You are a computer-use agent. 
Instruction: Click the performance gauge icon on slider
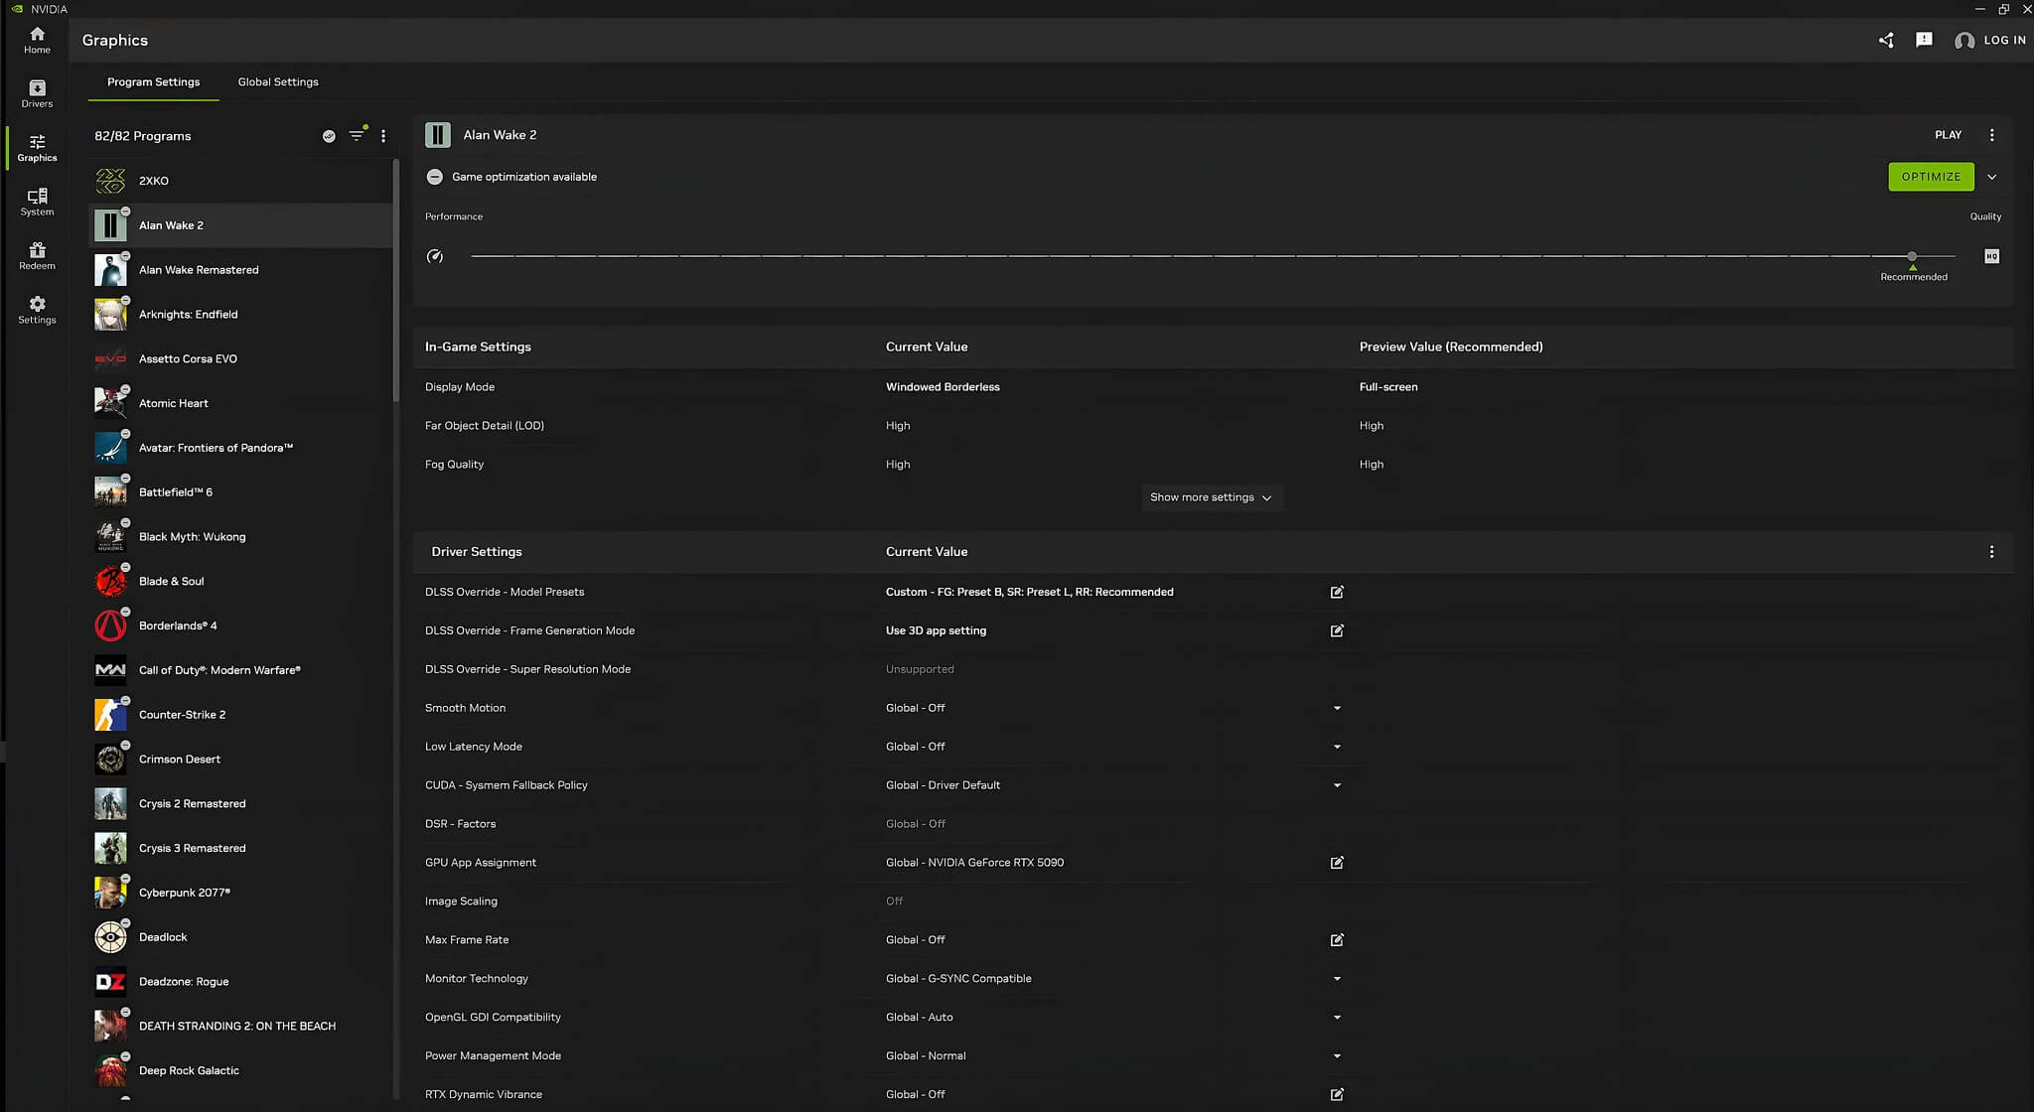click(x=434, y=256)
